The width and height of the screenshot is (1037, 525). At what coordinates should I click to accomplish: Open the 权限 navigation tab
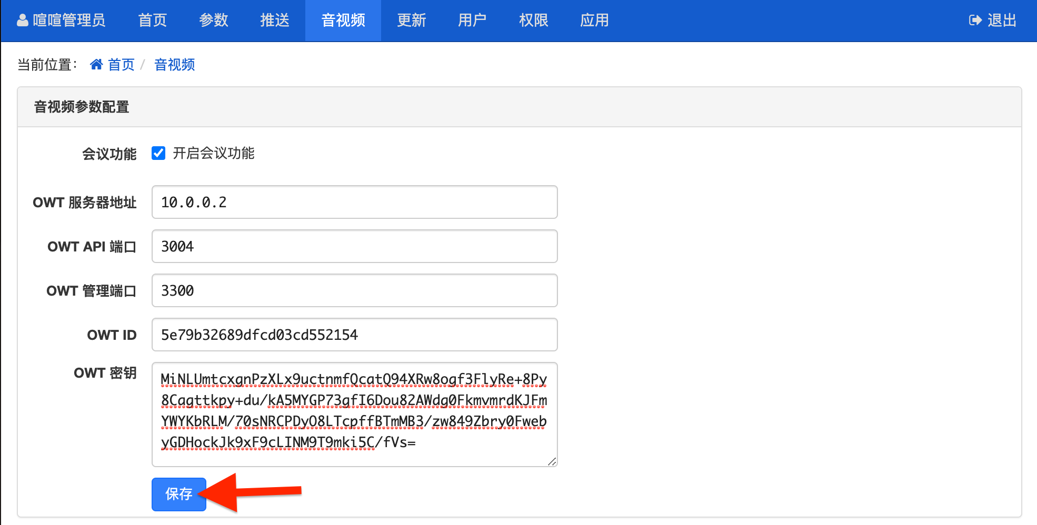click(x=533, y=21)
